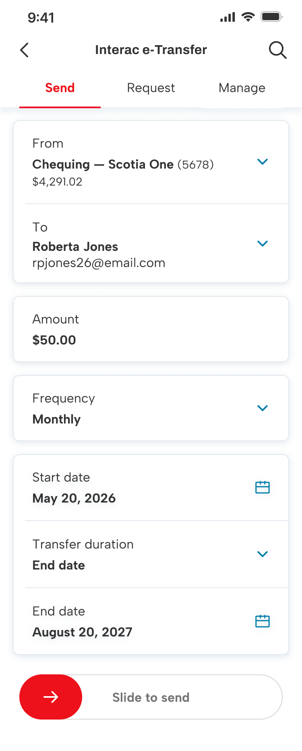Viewport: 302px width, 751px height.
Task: Tap the Wi-Fi status icon
Action: [248, 17]
